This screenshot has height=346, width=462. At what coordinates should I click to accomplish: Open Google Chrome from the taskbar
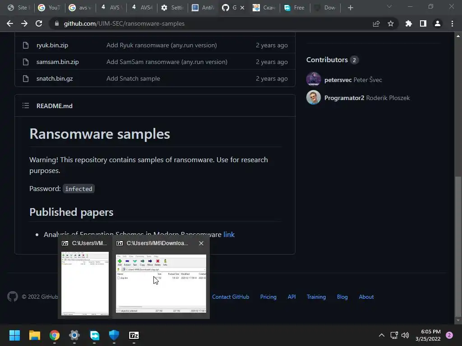[55, 335]
